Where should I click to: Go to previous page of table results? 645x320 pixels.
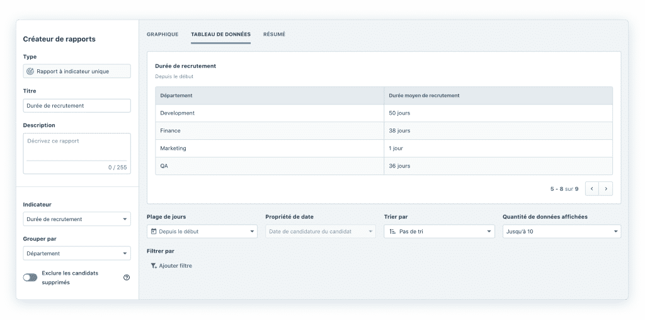(x=591, y=188)
